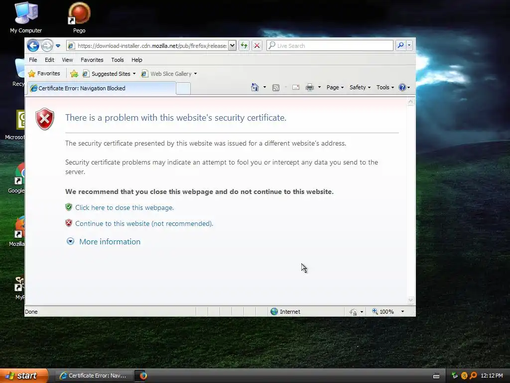Click the address bar URL field
Viewport: 510px width, 383px height.
click(147, 46)
